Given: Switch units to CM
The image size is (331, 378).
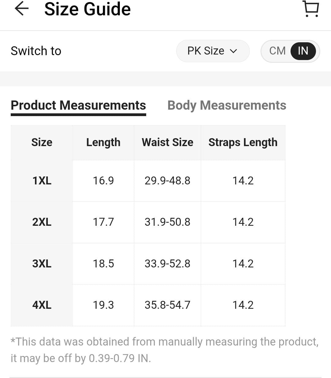Looking at the screenshot, I should (277, 51).
